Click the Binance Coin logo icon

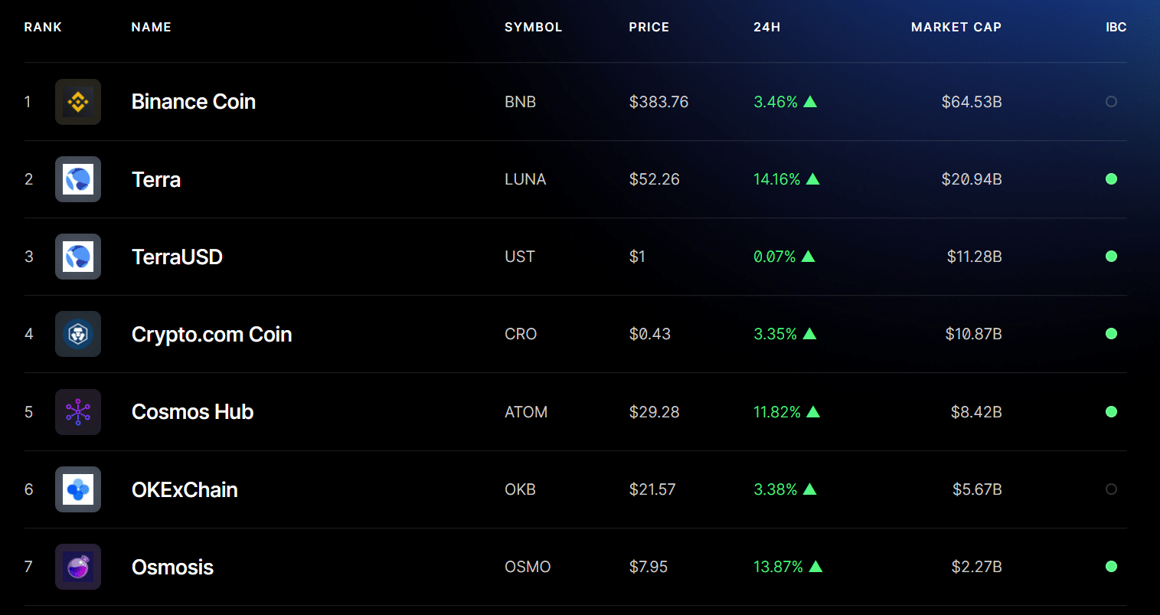pyautogui.click(x=78, y=102)
